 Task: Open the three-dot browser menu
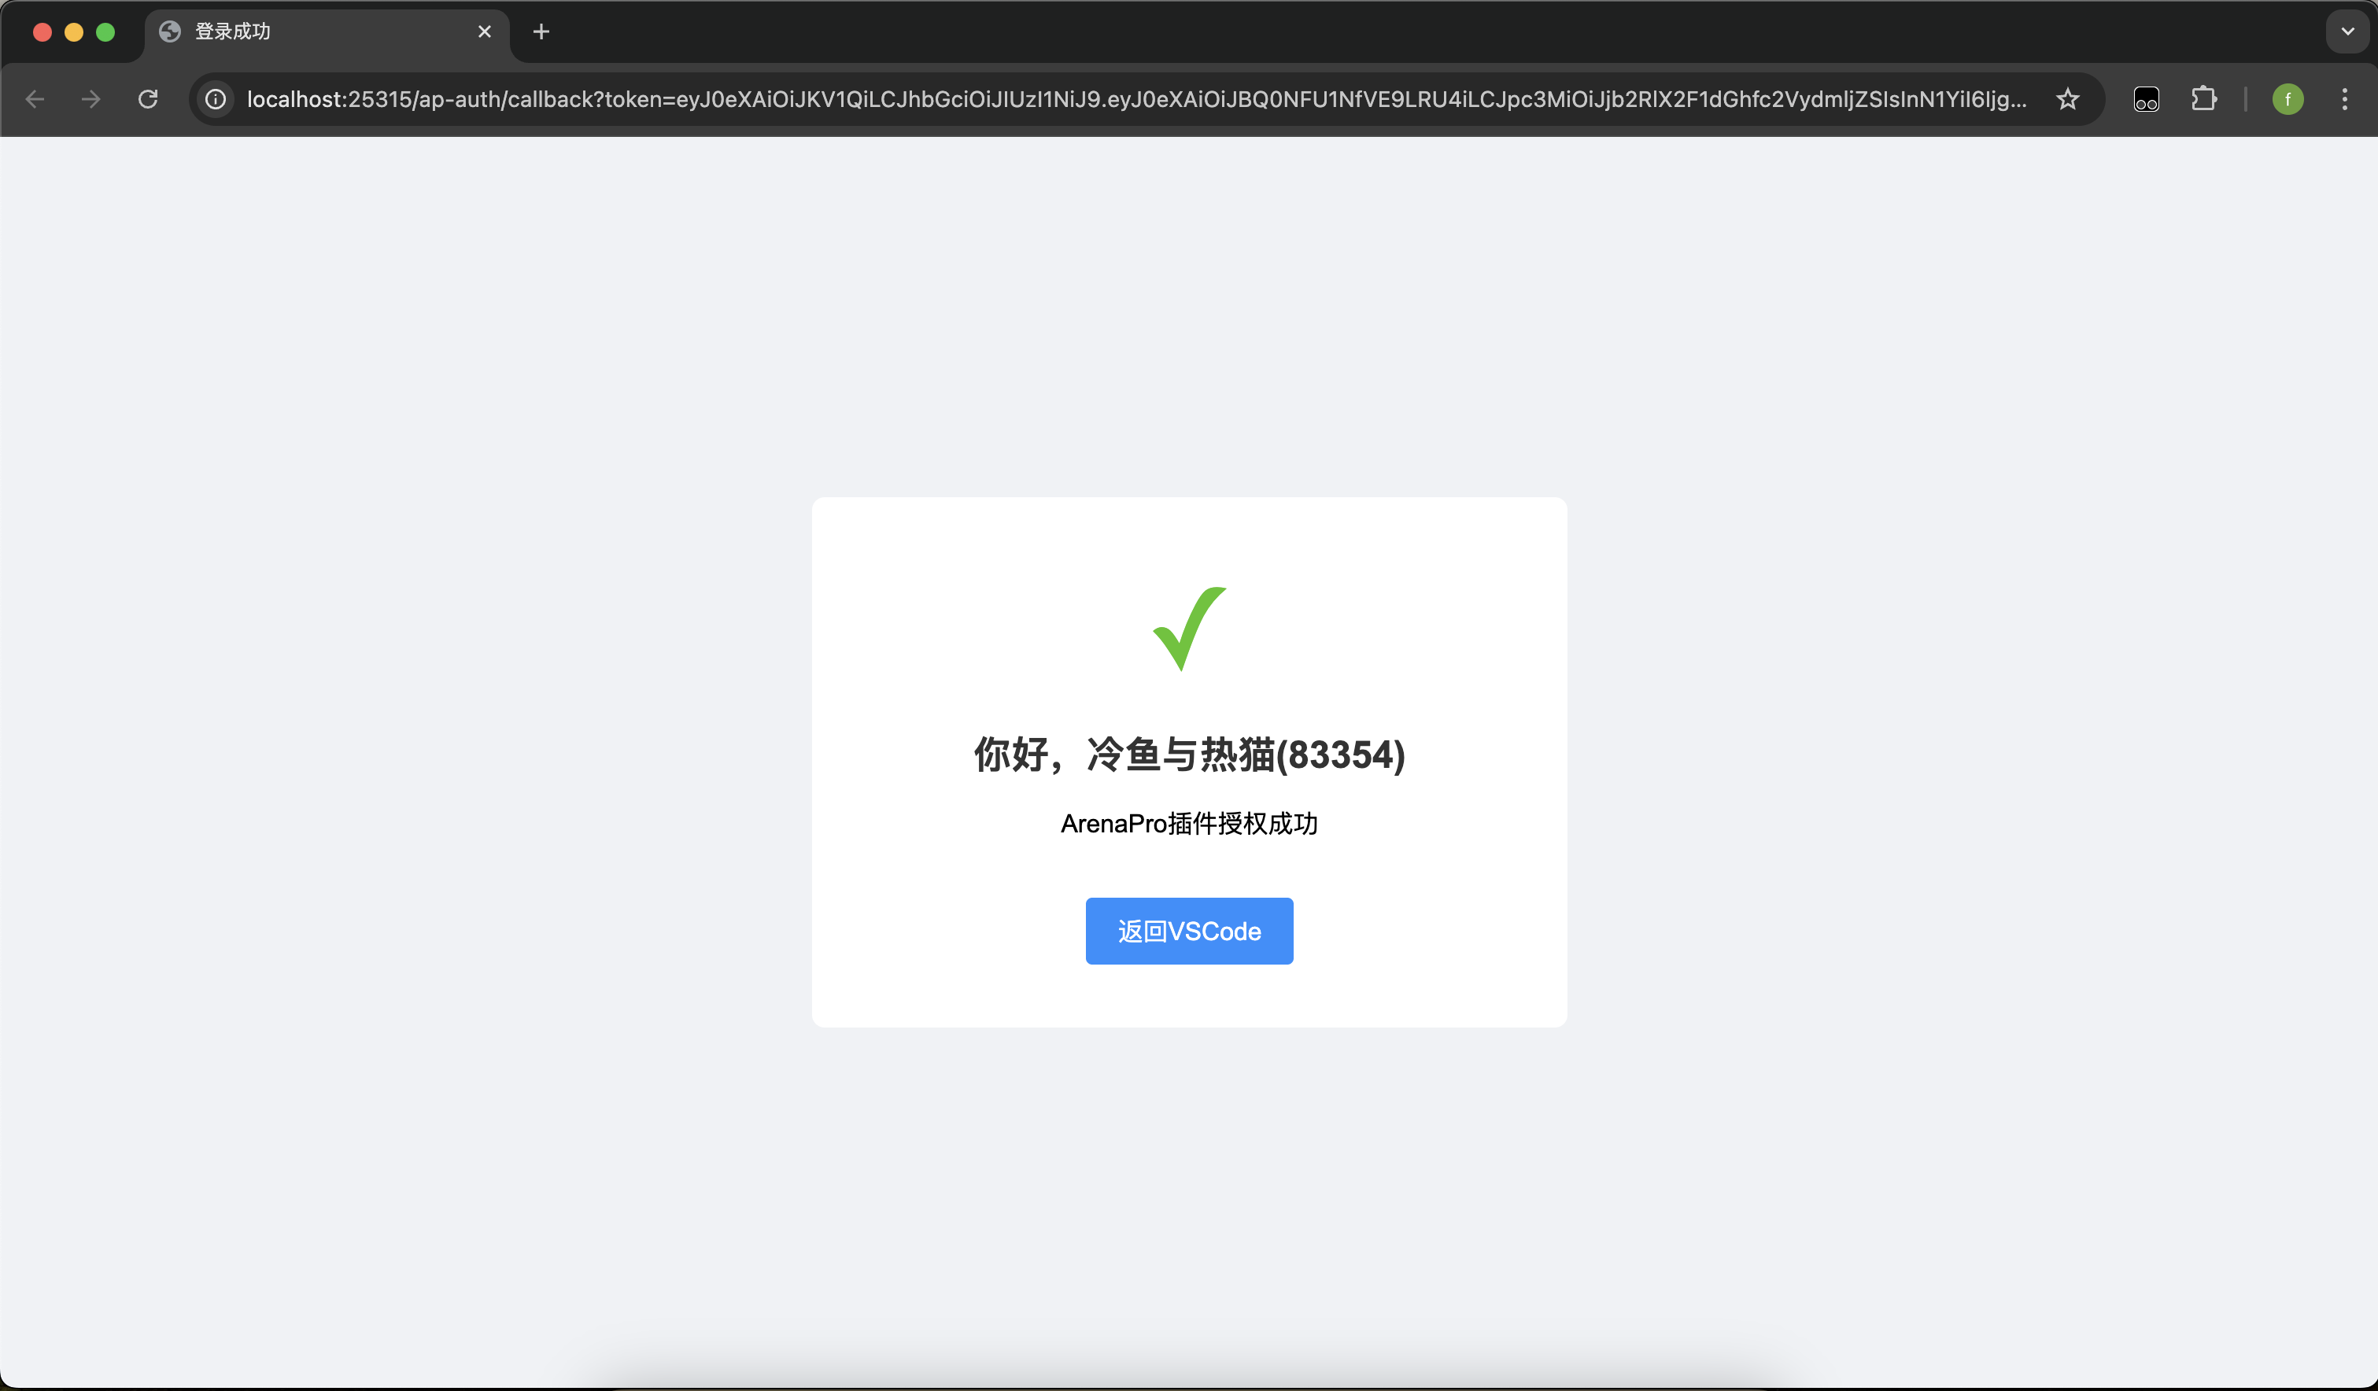[x=2344, y=99]
